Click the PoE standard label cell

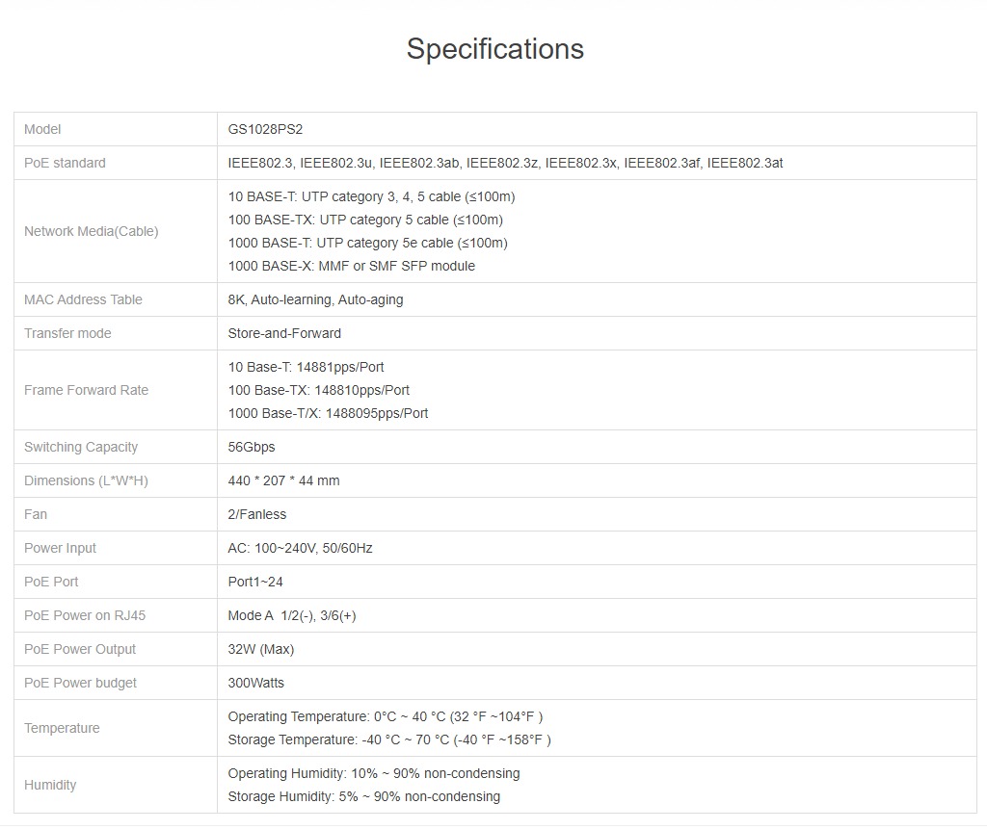point(65,163)
